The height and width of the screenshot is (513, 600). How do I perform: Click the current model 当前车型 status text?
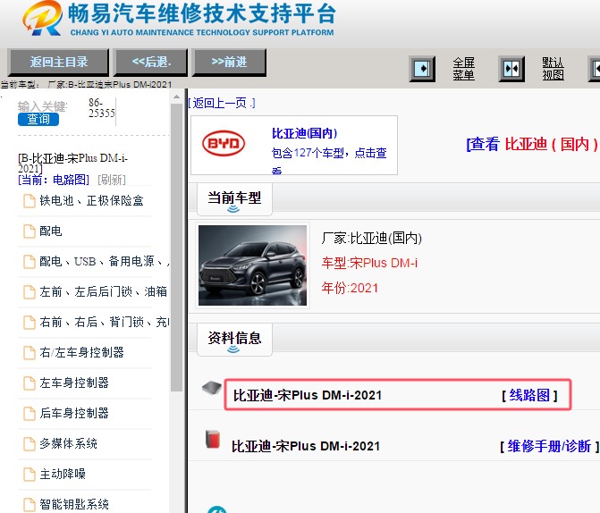click(x=86, y=84)
